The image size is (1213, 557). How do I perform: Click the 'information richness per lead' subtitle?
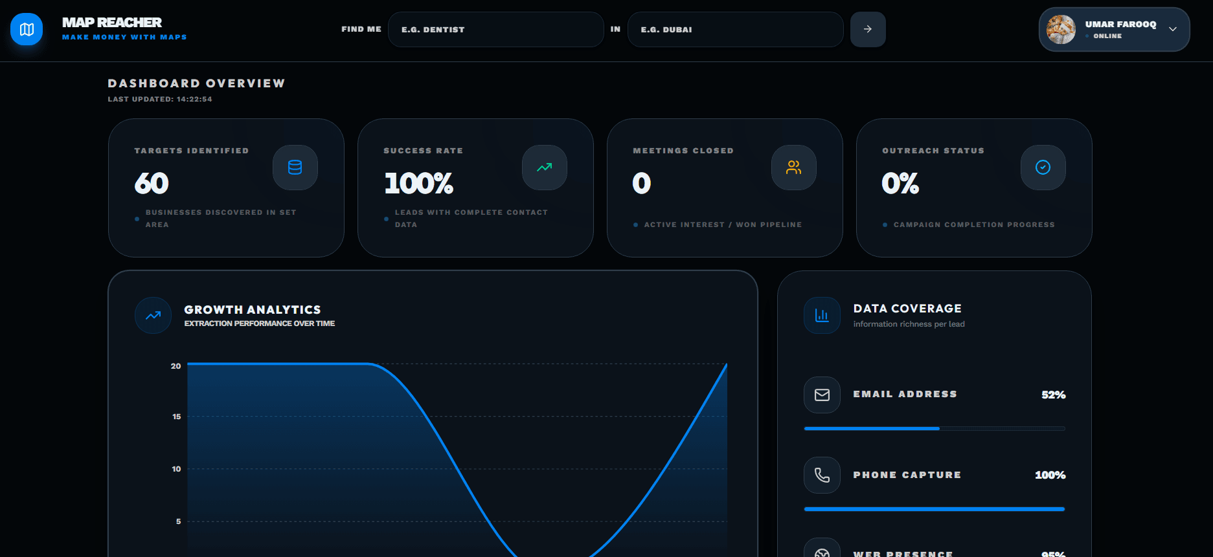point(909,324)
